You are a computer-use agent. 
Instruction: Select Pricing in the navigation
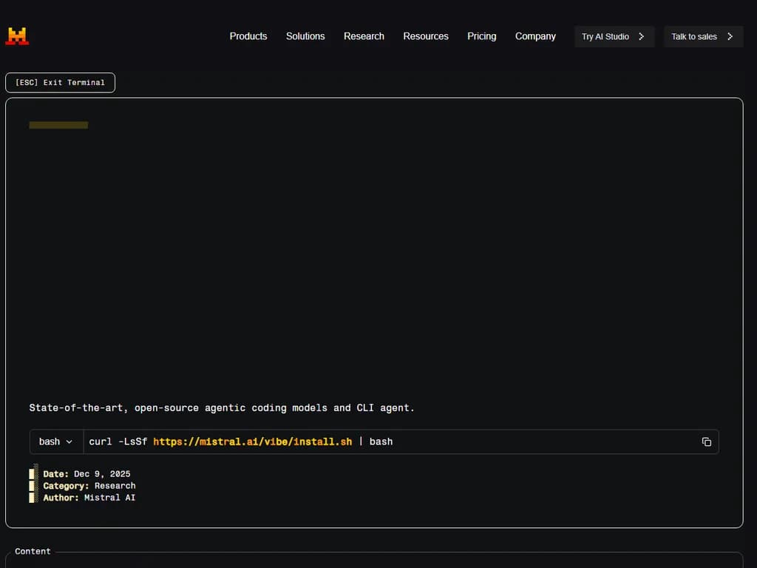coord(481,35)
